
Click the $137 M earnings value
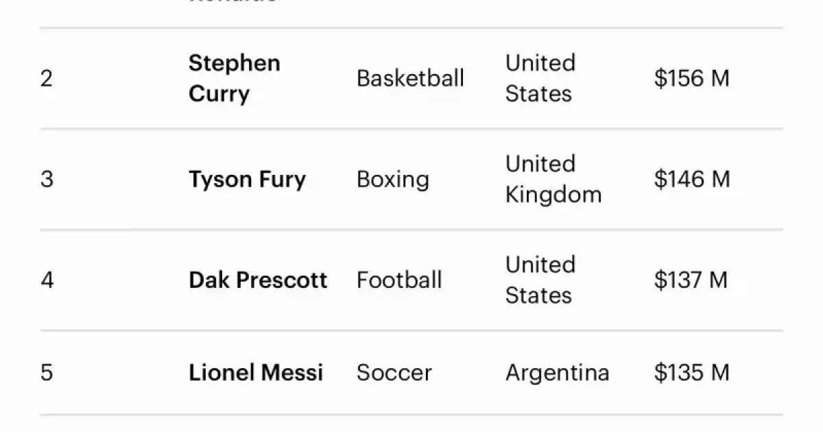691,280
